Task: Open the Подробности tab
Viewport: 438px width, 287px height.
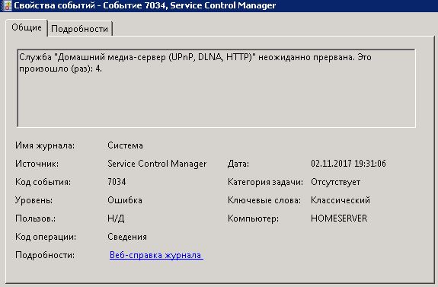Action: point(80,29)
